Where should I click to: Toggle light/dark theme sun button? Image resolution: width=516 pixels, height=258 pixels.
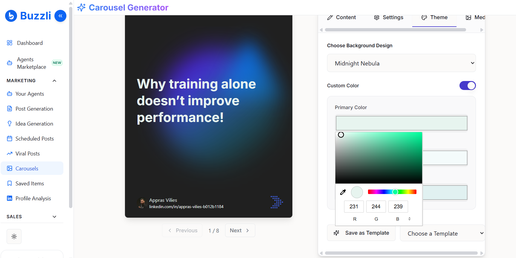[x=14, y=236]
